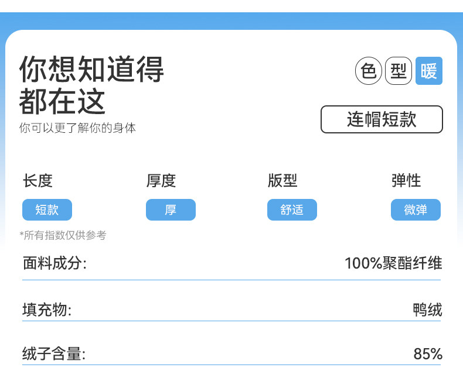Click the 厚 thickness tag

[171, 209]
